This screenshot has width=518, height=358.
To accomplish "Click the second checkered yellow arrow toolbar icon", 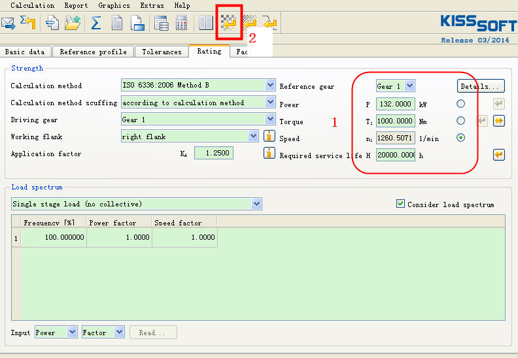I will point(250,23).
